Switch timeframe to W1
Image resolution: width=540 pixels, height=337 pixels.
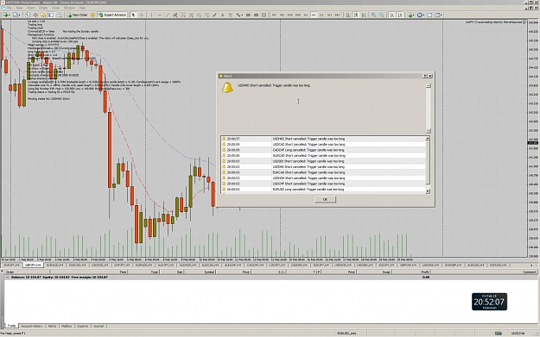329,15
